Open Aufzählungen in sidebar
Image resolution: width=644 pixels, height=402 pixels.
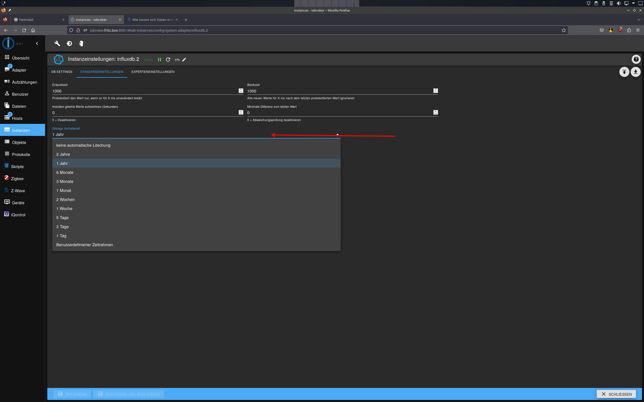point(23,82)
